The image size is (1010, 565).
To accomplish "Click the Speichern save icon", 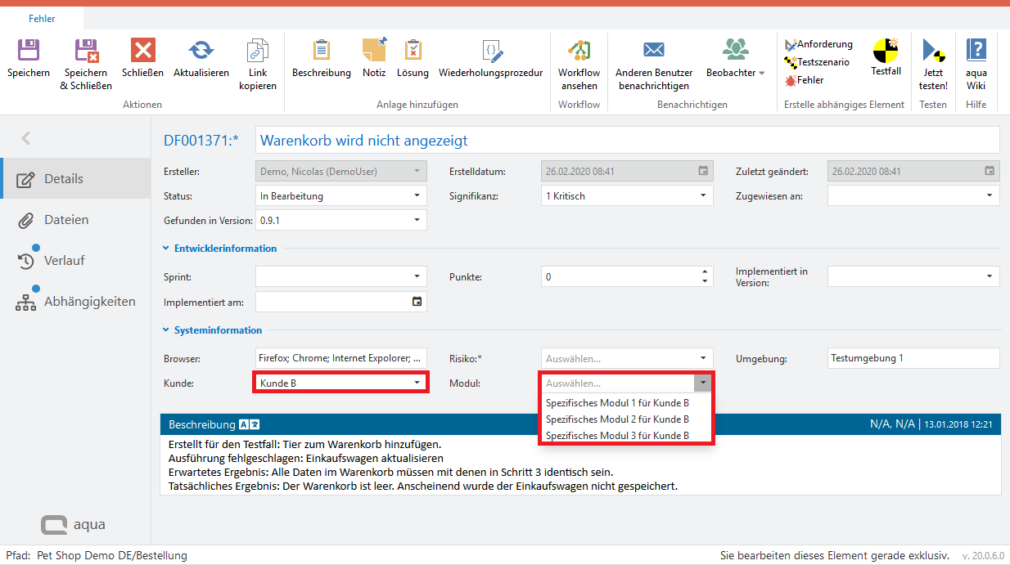I will [x=29, y=52].
